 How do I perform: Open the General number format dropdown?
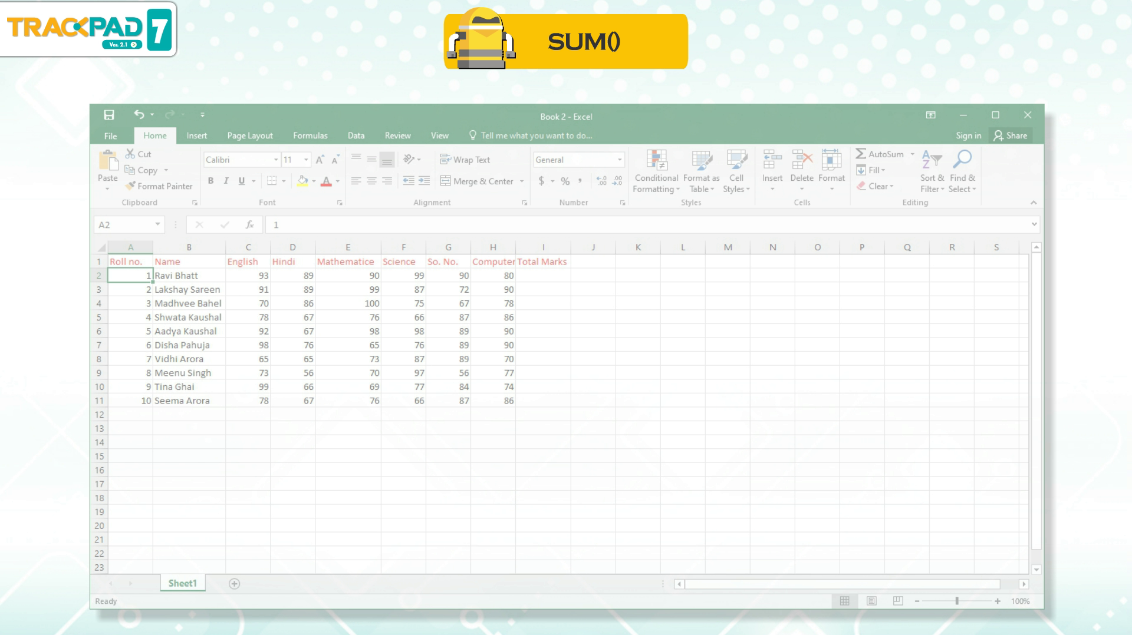coord(619,160)
